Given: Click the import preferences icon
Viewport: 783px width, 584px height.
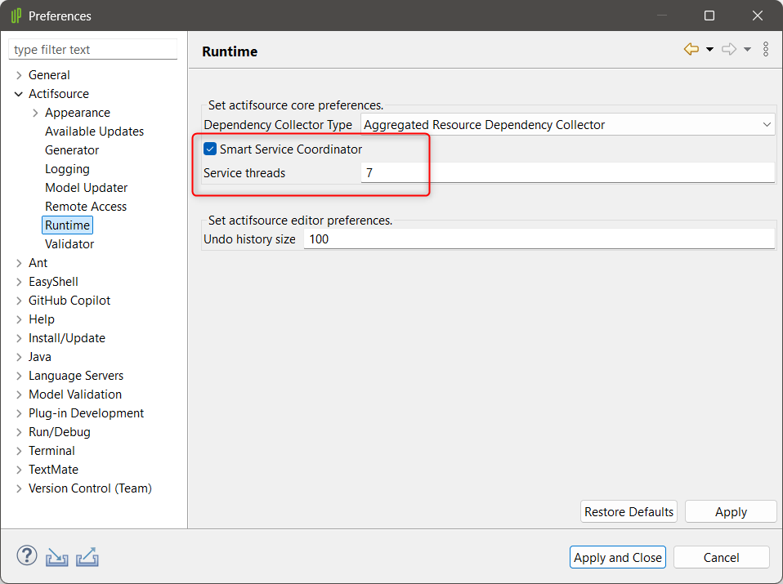Looking at the screenshot, I should (57, 557).
